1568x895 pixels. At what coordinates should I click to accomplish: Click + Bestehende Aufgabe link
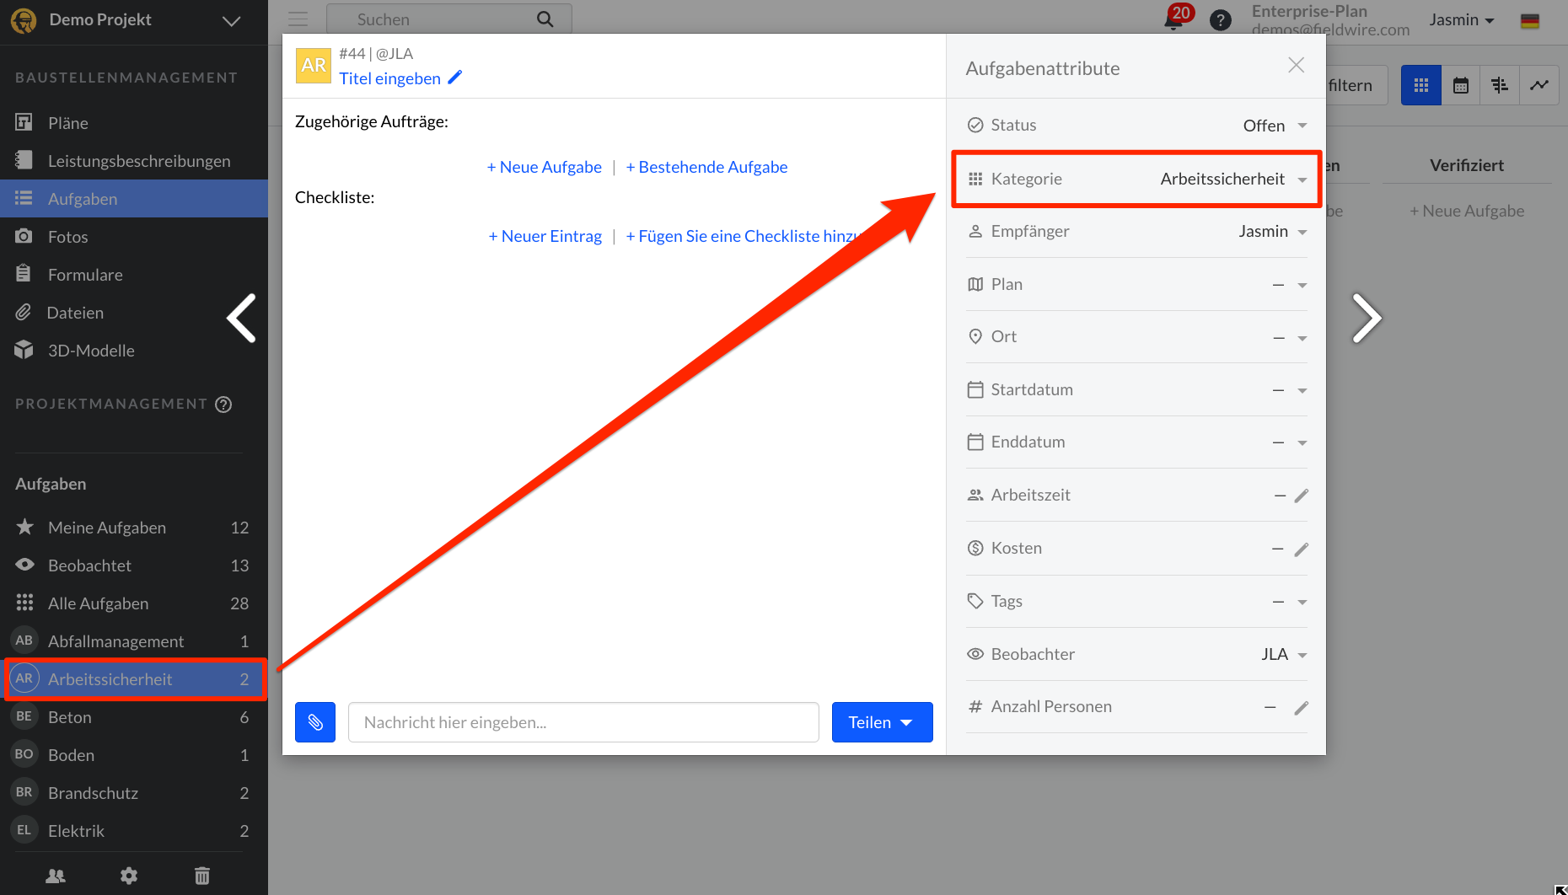pos(706,167)
